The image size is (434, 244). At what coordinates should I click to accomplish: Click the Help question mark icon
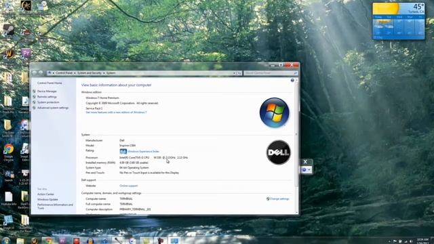[292, 80]
